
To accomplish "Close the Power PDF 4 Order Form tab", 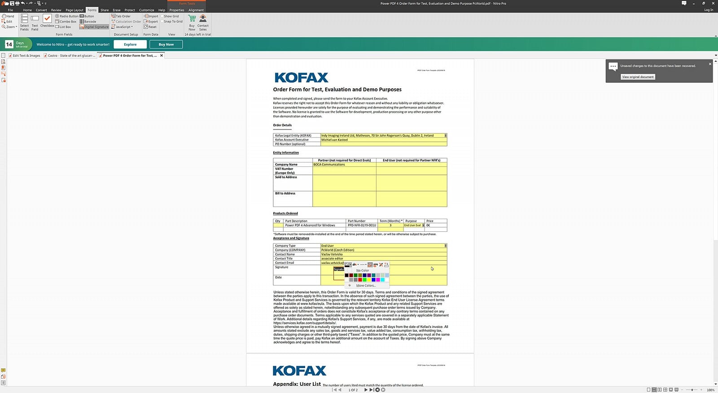I will (162, 56).
